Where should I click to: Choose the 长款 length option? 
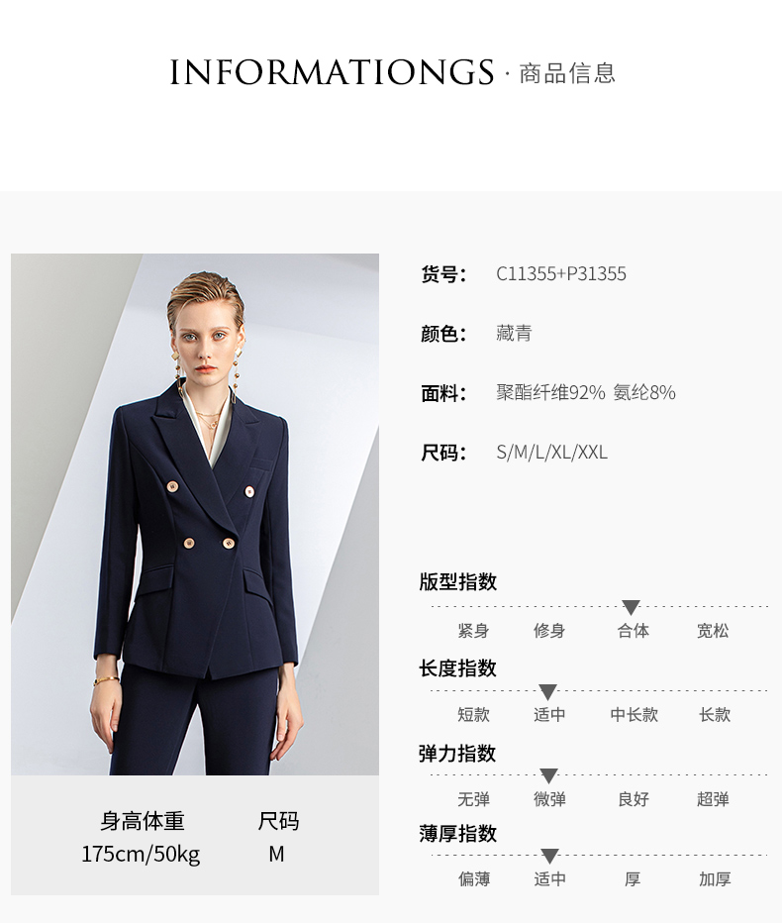click(715, 715)
